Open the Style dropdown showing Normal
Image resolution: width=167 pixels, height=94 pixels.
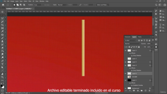click(x=62, y=5)
